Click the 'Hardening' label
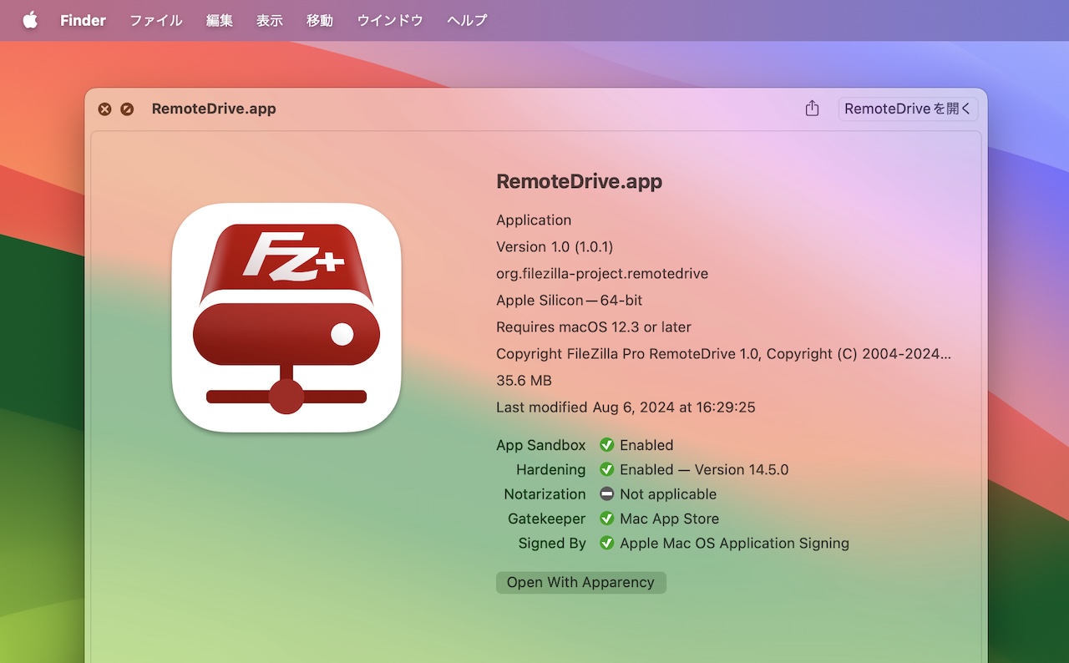Screen dimensions: 1069x663 (x=551, y=469)
